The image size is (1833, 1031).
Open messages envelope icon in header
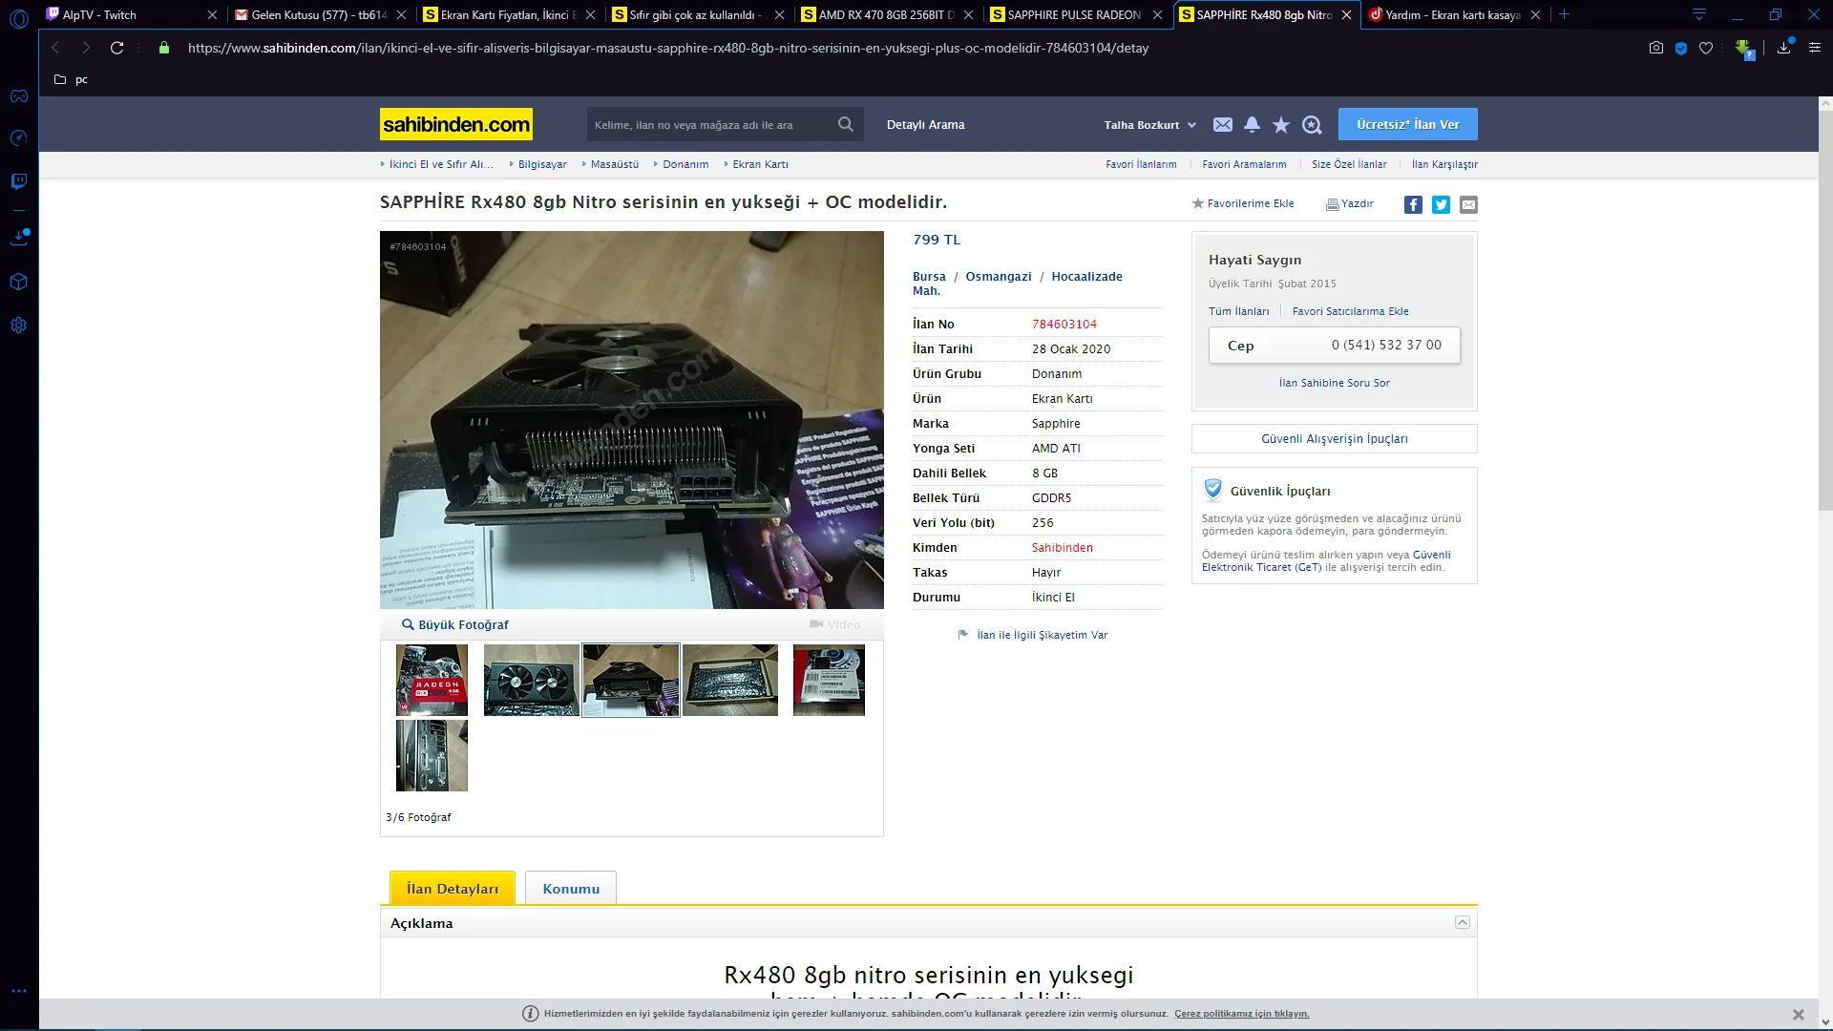pos(1222,125)
